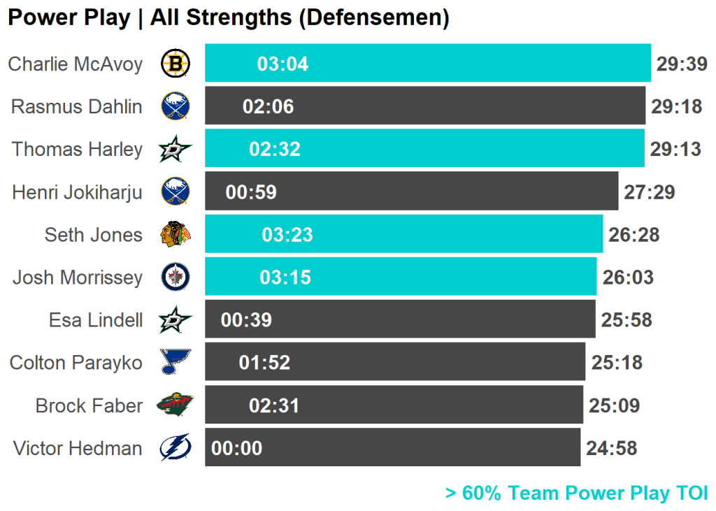Click the 00:00 value on Victor Hedman's bar
Screen dimensions: 716x511
236,448
